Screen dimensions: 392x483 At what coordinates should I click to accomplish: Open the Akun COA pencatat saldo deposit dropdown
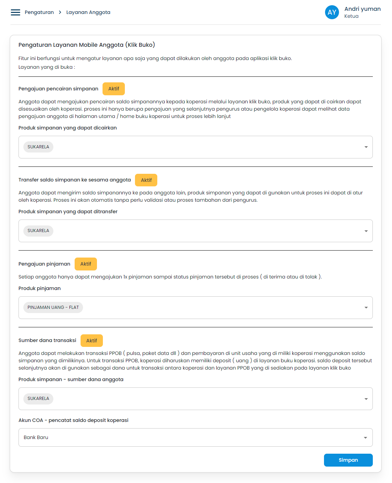(366, 437)
